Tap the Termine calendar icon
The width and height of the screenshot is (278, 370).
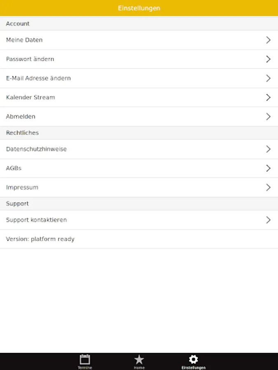pos(85,360)
